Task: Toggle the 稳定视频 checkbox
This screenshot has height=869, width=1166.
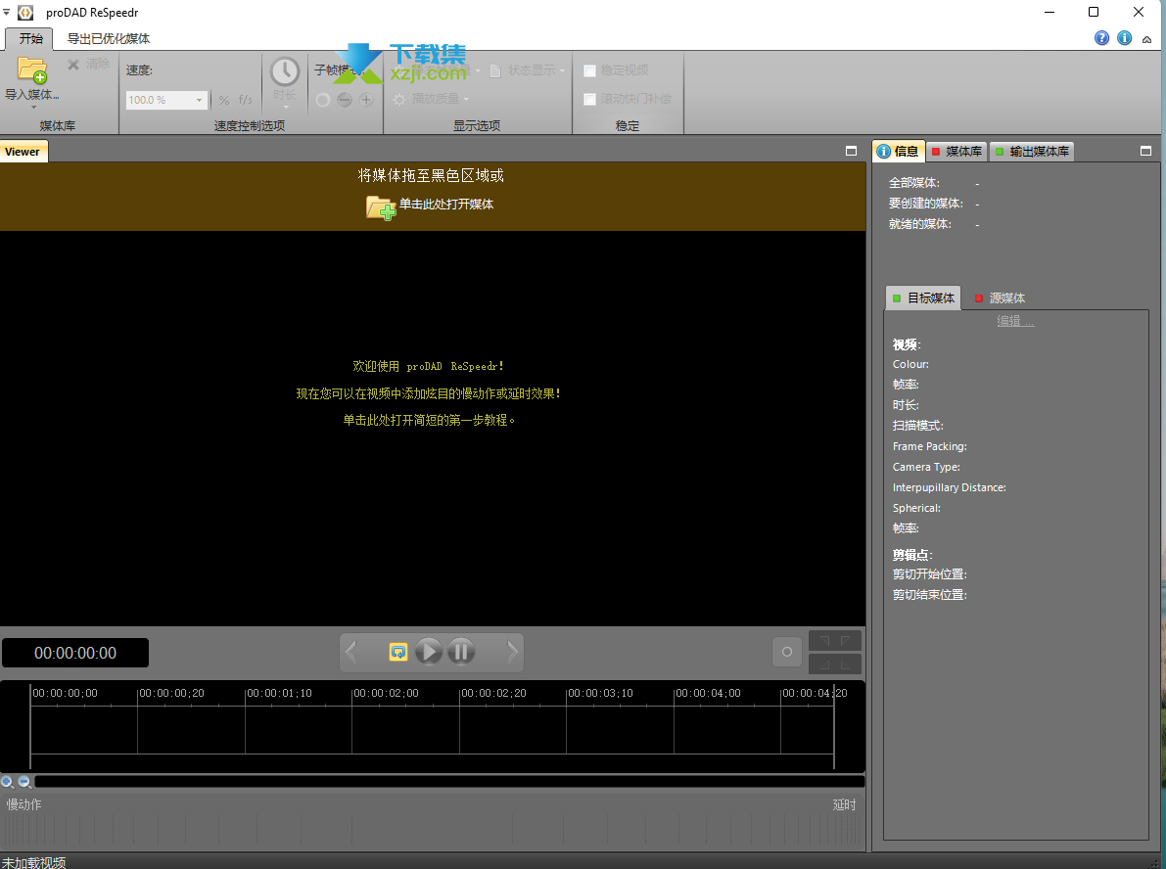Action: (x=589, y=70)
